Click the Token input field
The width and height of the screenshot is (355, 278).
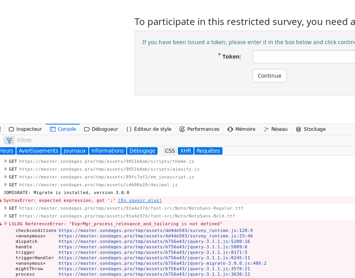[304, 57]
